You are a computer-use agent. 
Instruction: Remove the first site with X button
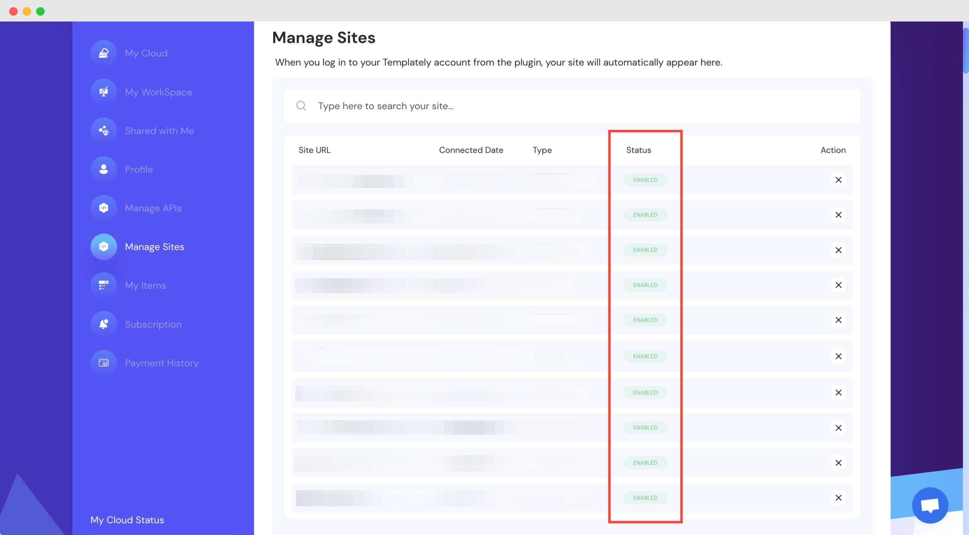click(x=838, y=179)
